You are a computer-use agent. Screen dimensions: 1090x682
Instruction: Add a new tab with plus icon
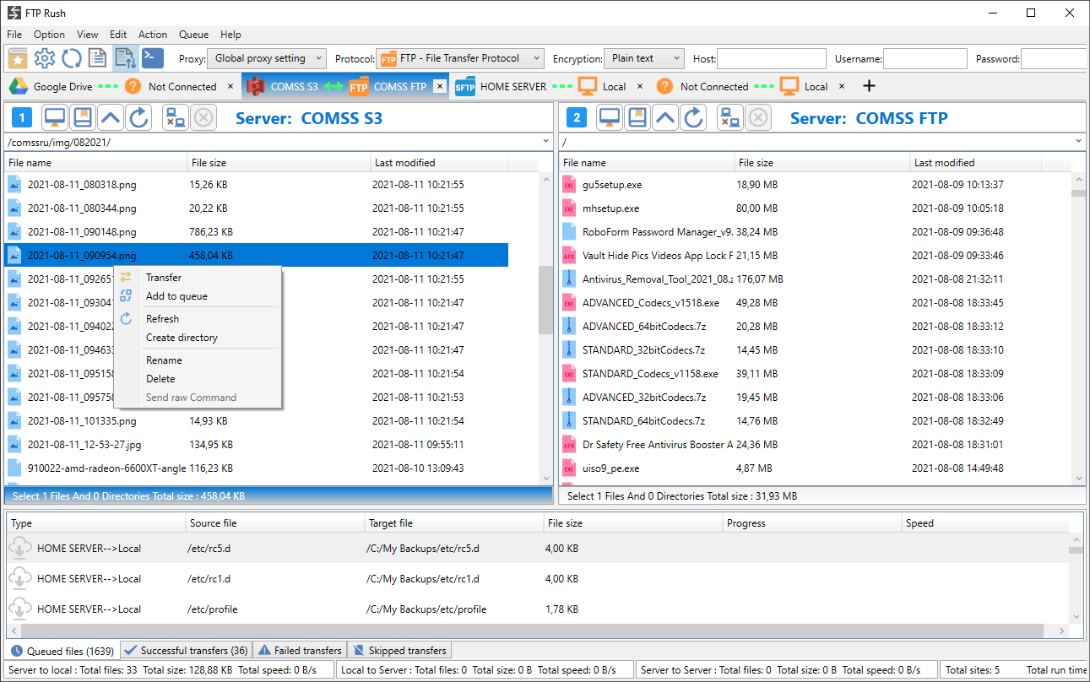tap(869, 86)
